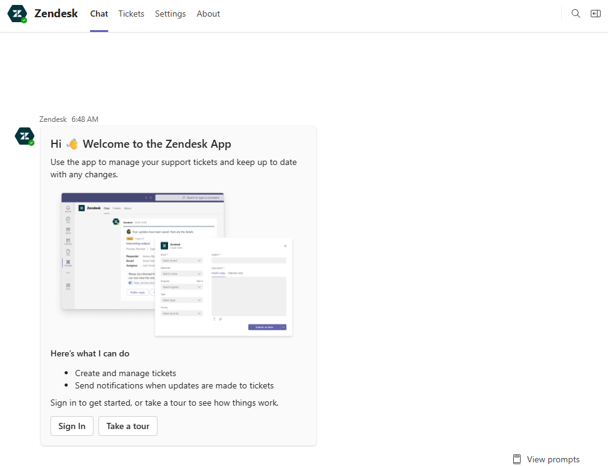Select the Chat tab
The height and width of the screenshot is (466, 608).
coord(98,14)
